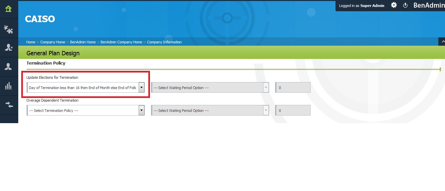Click the power logout icon
Image resolution: width=445 pixels, height=191 pixels.
click(405, 5)
